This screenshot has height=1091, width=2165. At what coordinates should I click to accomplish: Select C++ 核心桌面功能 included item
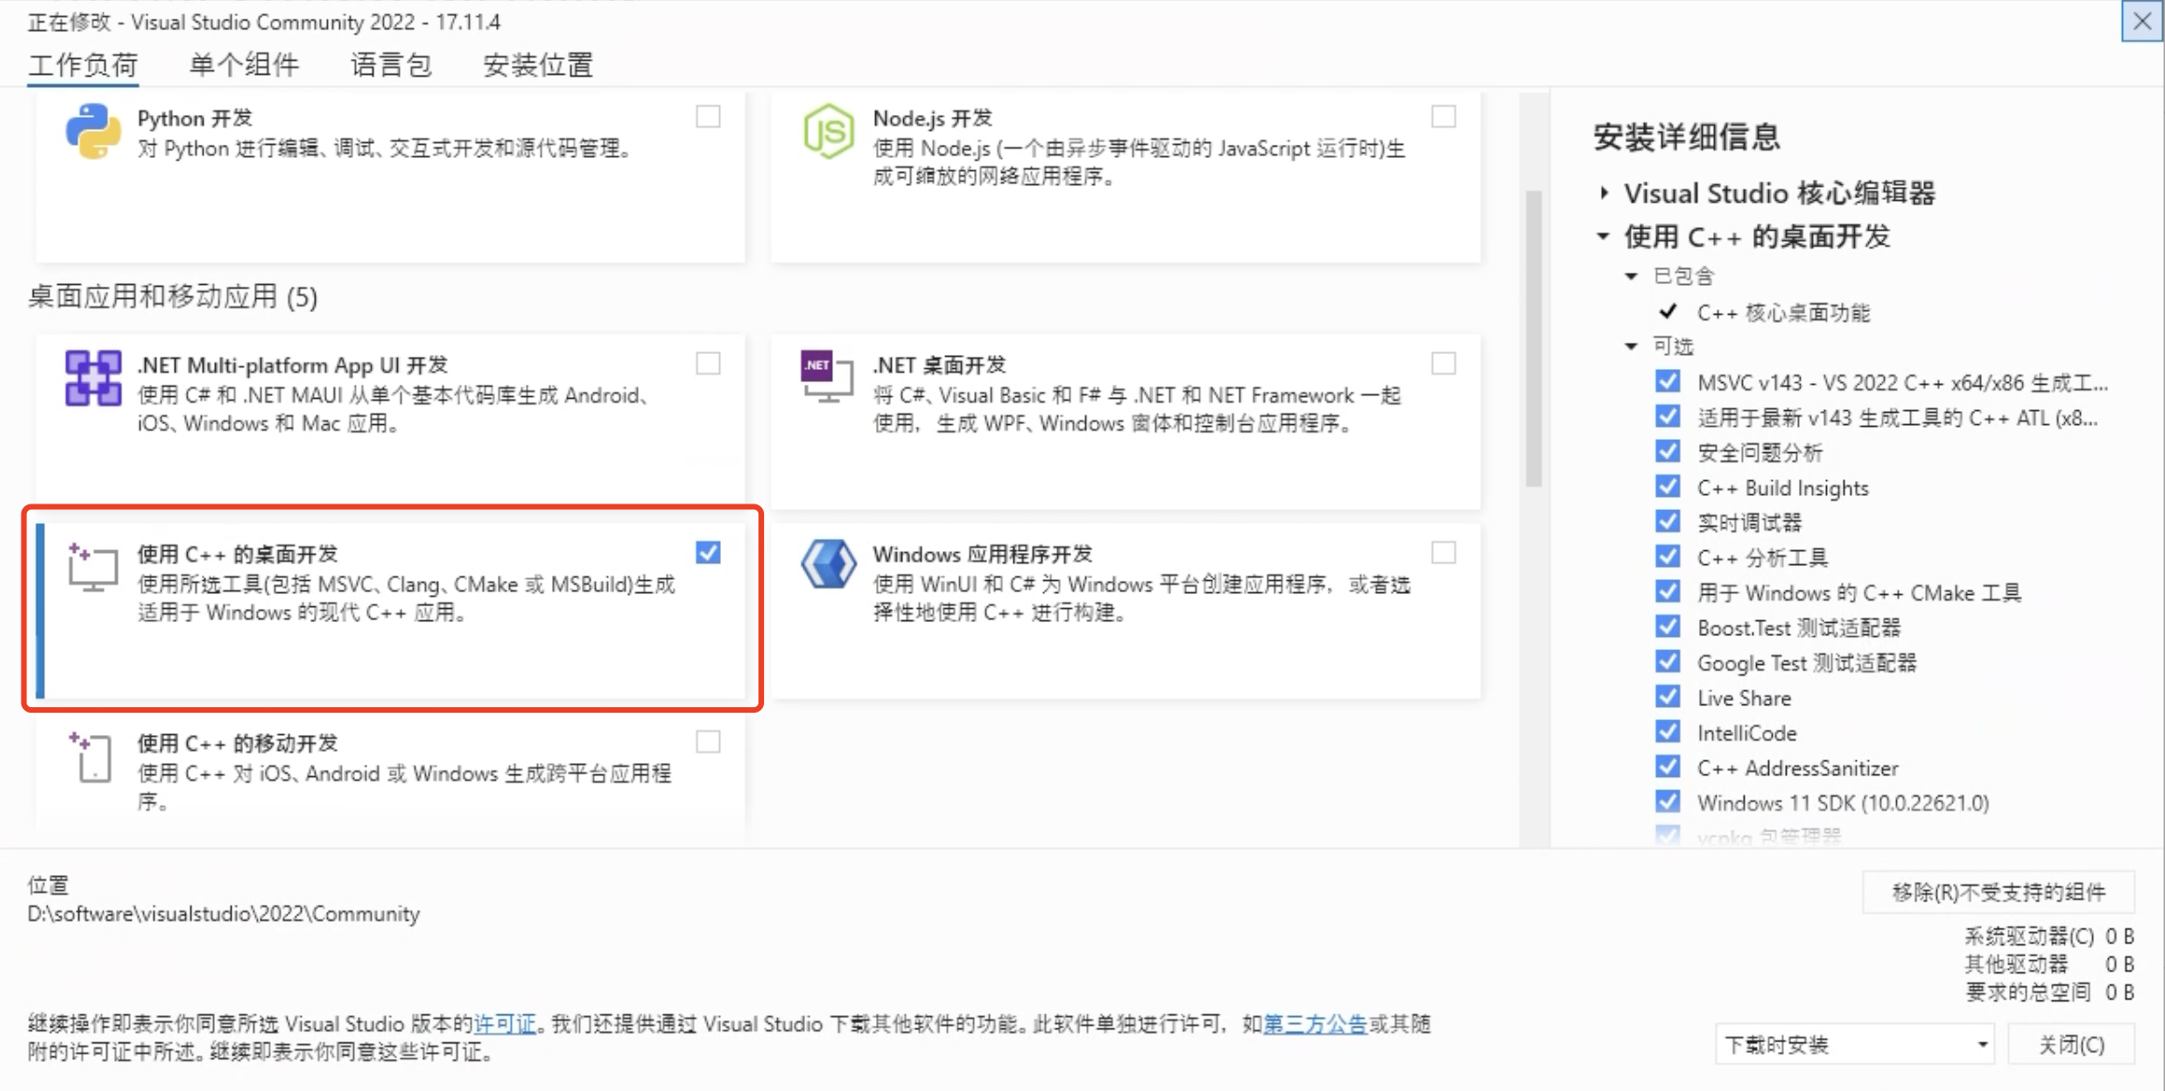click(1783, 312)
